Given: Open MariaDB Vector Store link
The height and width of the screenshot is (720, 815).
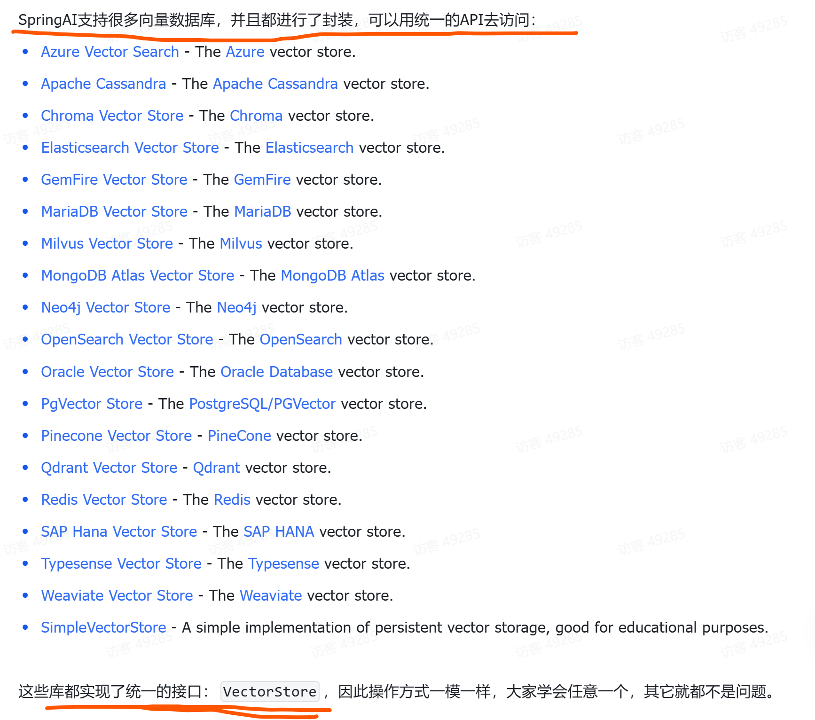Looking at the screenshot, I should [114, 211].
